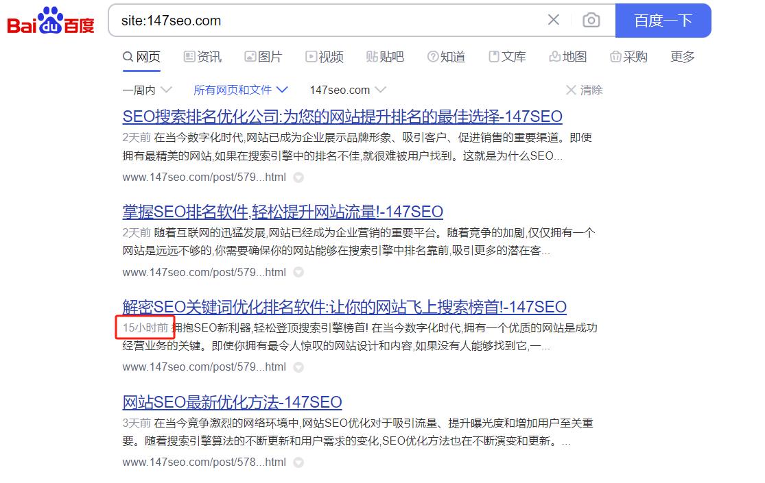Expand the 一周内 time filter dropdown
765x483 pixels.
pyautogui.click(x=148, y=90)
